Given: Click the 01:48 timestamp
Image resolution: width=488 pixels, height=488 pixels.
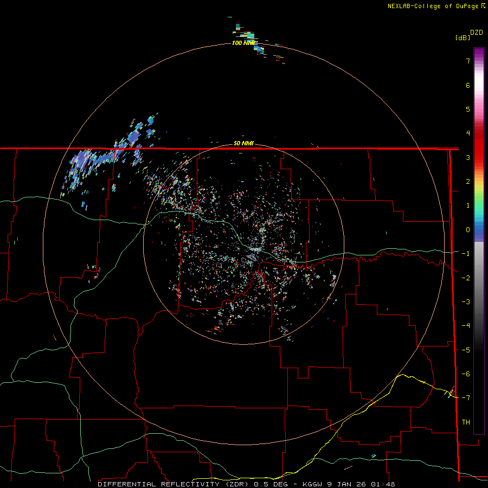Looking at the screenshot, I should [x=383, y=484].
